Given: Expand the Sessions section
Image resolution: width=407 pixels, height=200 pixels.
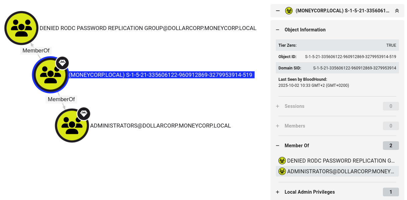Looking at the screenshot, I should coord(277,106).
